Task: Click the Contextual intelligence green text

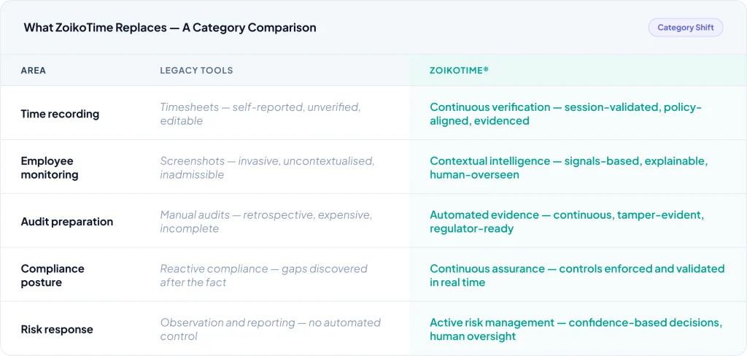Action: 568,168
